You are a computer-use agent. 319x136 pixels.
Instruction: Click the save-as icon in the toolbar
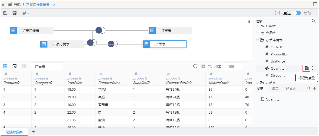tap(15, 13)
